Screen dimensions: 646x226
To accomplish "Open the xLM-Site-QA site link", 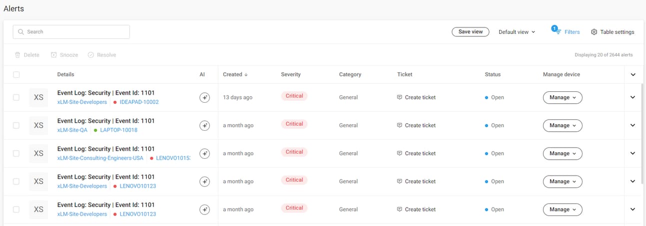I will (72, 130).
